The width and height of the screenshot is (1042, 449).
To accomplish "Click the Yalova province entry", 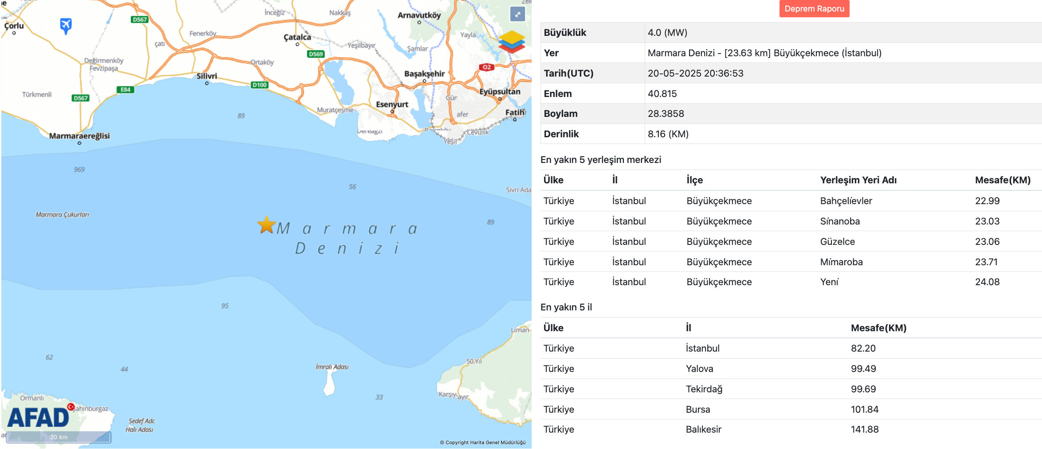I will coord(701,368).
